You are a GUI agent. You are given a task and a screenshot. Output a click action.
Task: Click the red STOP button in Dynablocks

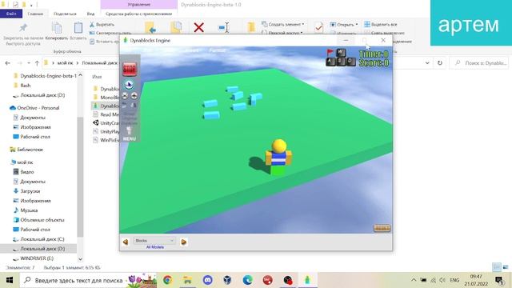point(130,69)
